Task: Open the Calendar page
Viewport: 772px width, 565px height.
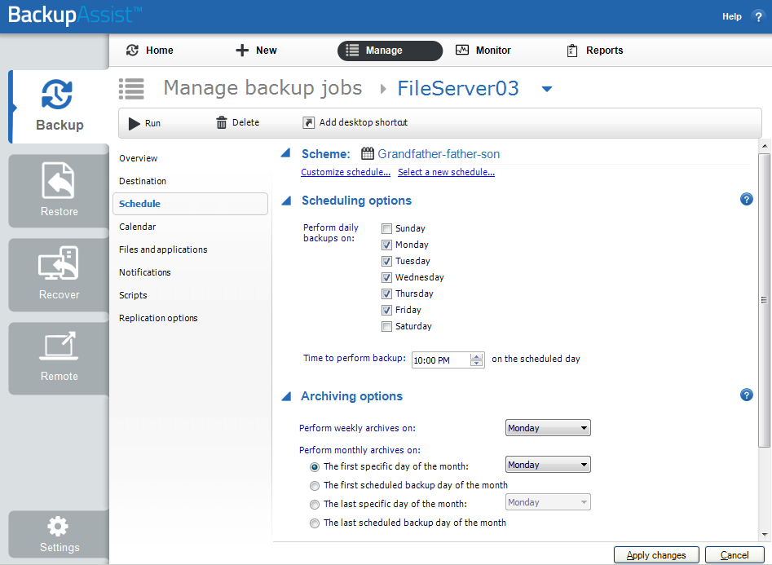Action: (x=138, y=227)
